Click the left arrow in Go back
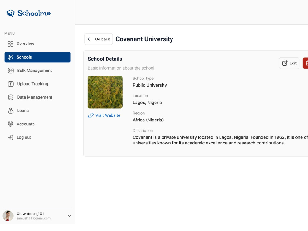The height and width of the screenshot is (231, 308). [x=90, y=39]
